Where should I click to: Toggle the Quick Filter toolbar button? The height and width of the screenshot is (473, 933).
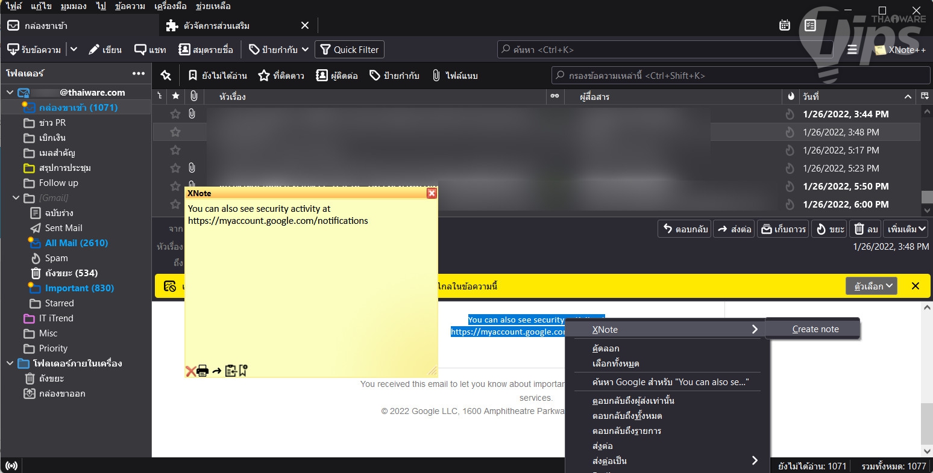(x=350, y=49)
